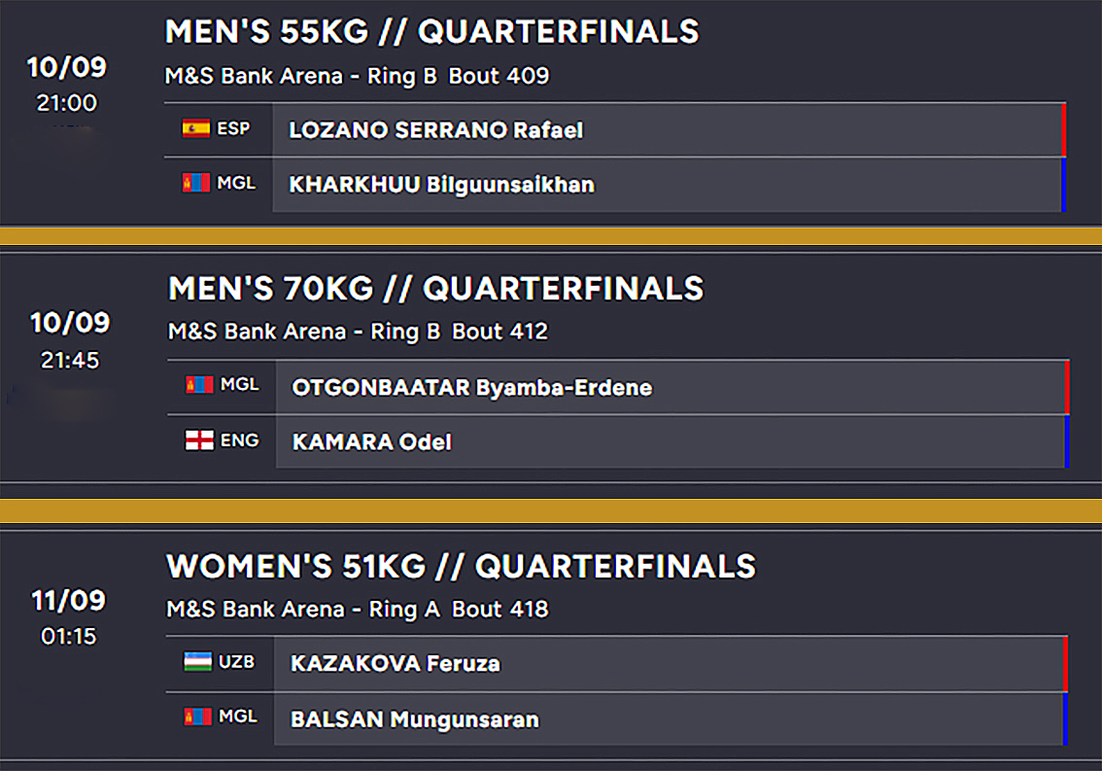Select the 11/09 bout date
Image resolution: width=1102 pixels, height=771 pixels.
(68, 601)
